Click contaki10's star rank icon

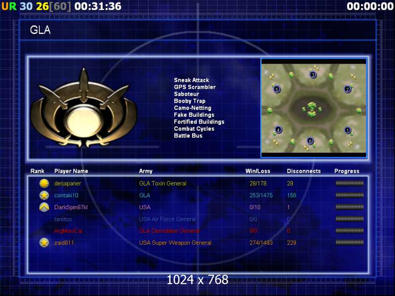[x=44, y=195]
